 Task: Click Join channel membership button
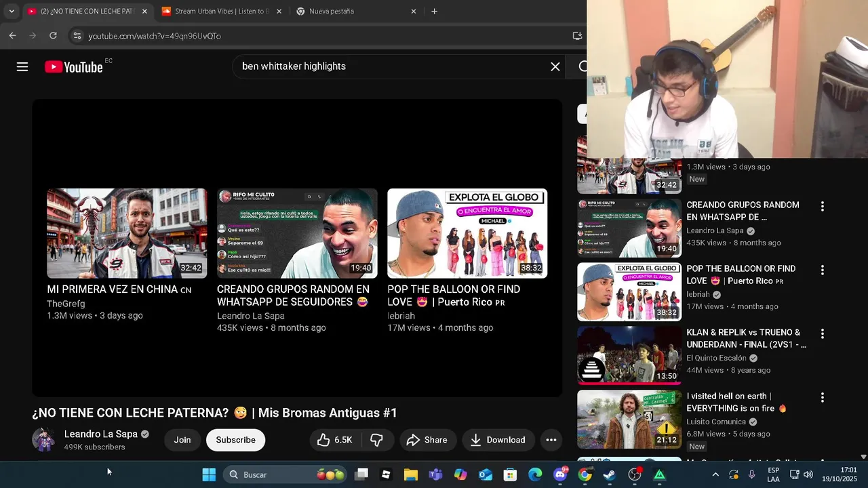coord(182,440)
